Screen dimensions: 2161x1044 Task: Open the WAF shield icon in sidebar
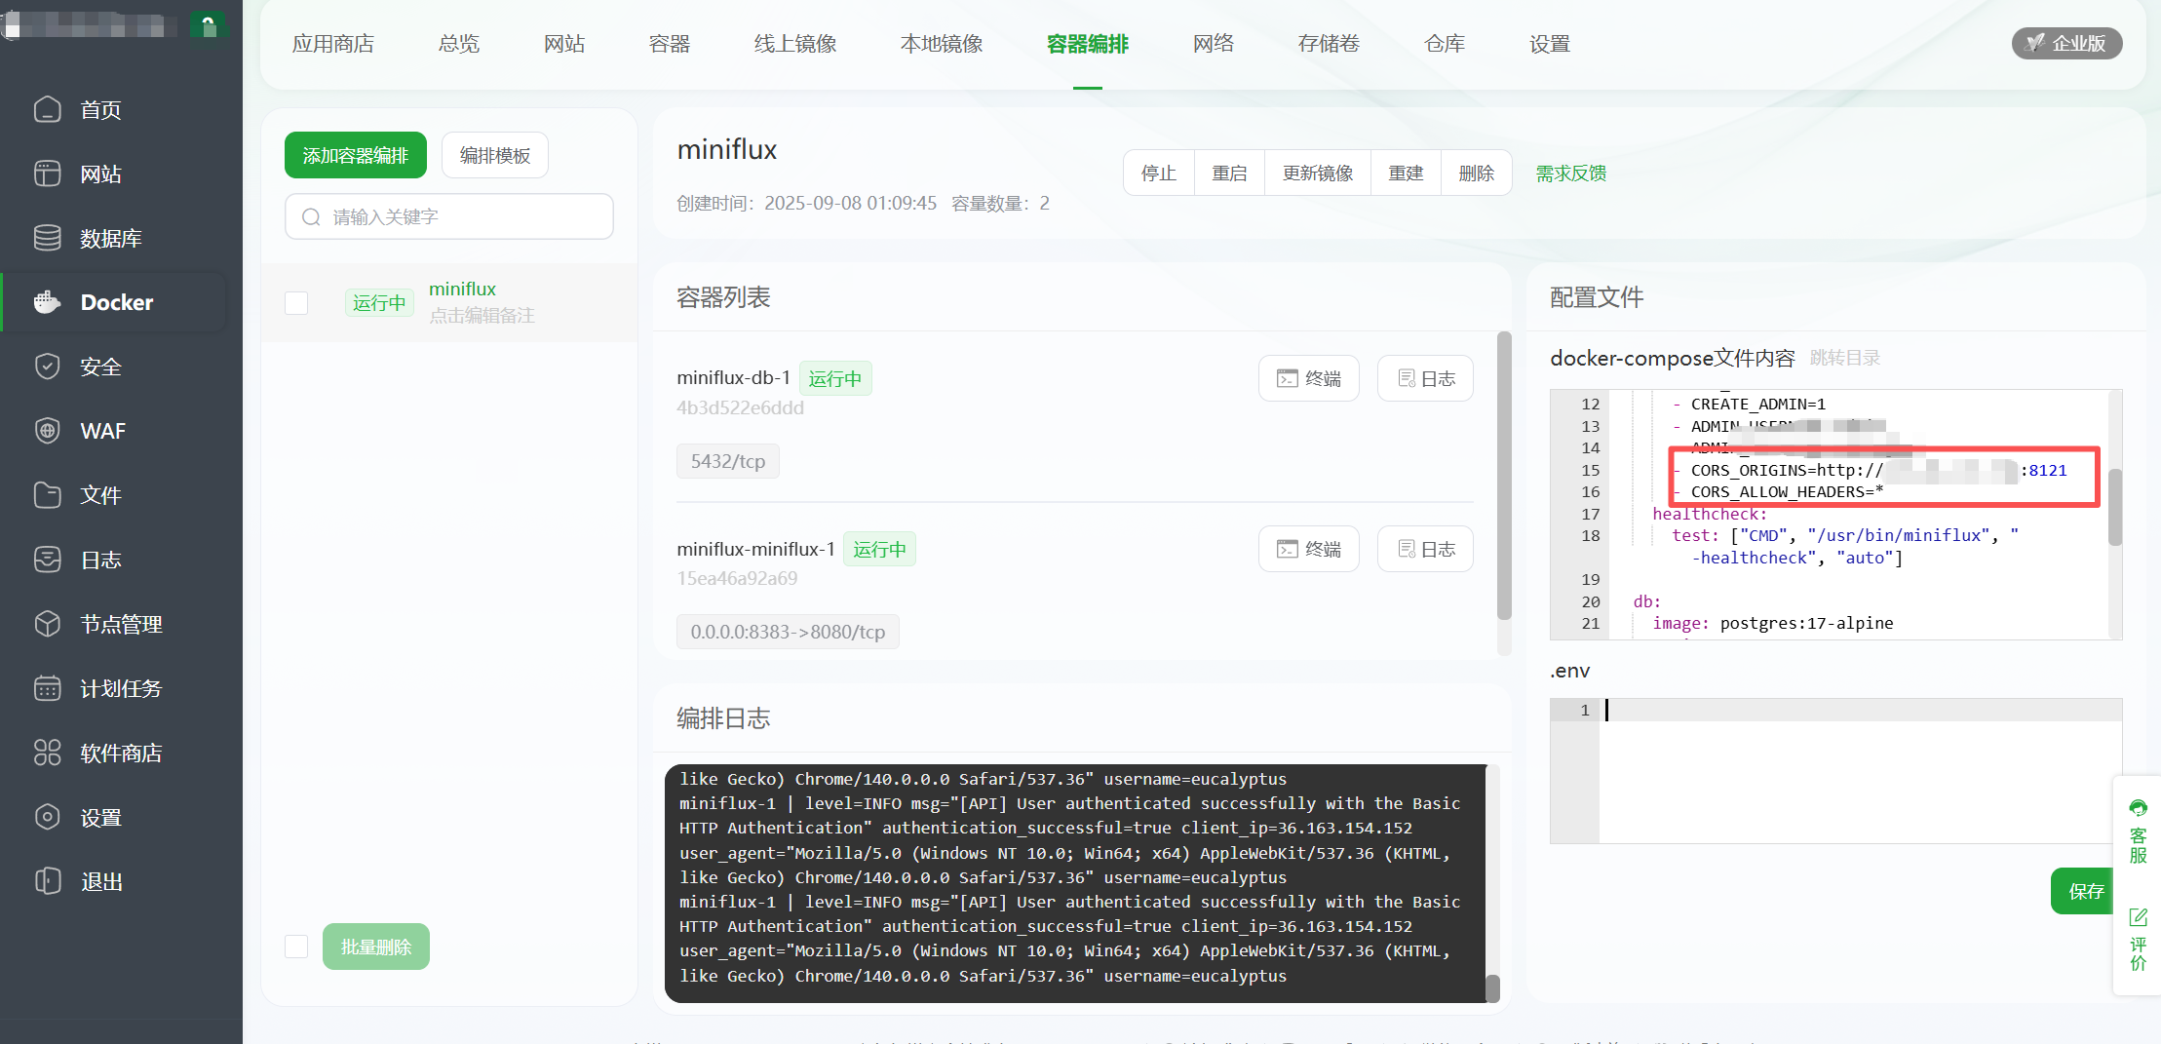[x=47, y=431]
